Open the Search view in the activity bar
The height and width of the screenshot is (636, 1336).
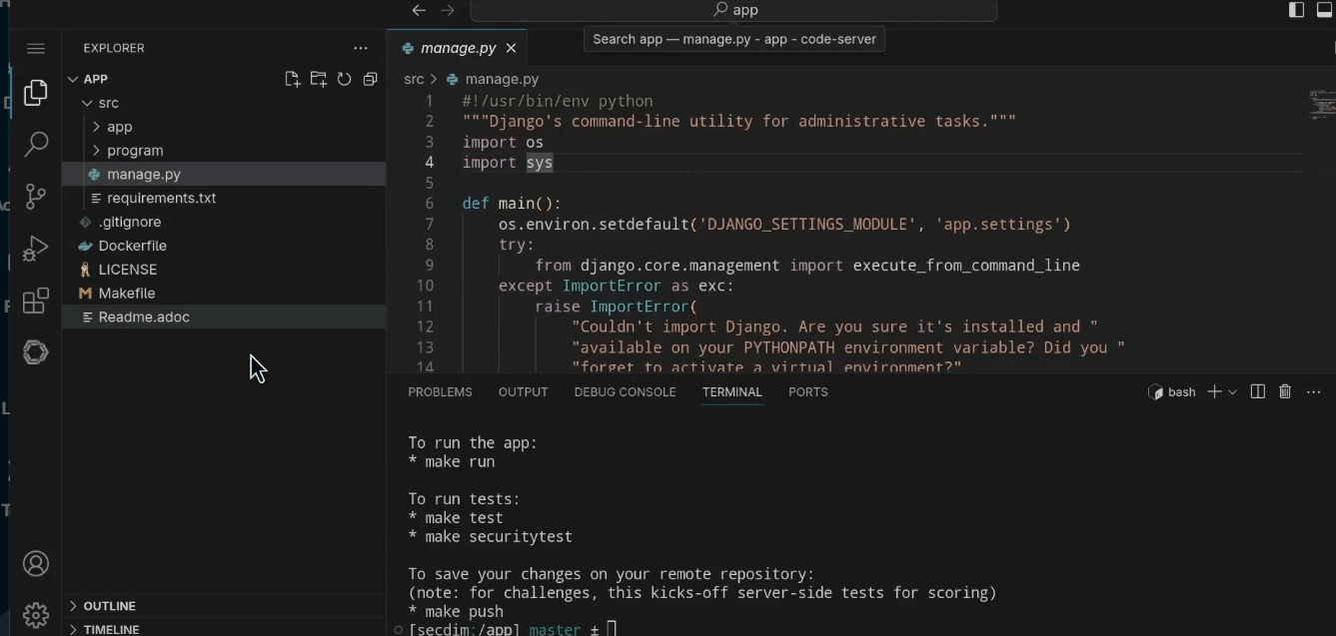pyautogui.click(x=36, y=145)
